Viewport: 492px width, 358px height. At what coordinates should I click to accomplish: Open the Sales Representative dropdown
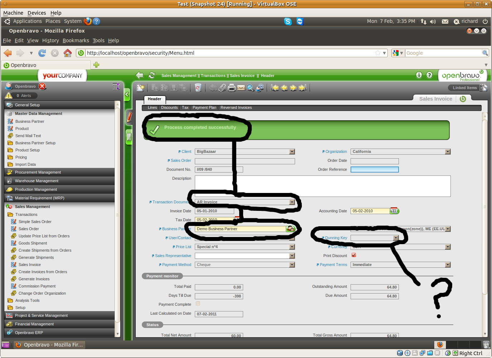[x=292, y=256]
